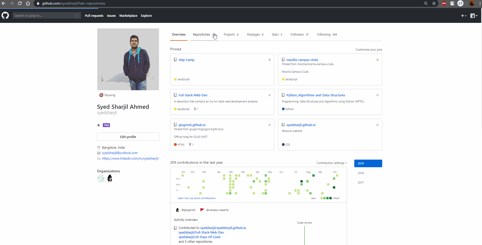Viewport: 482px width, 245px height.
Task: Click the fork count icon on Full-Stack-Web-Dev
Action: (195, 109)
